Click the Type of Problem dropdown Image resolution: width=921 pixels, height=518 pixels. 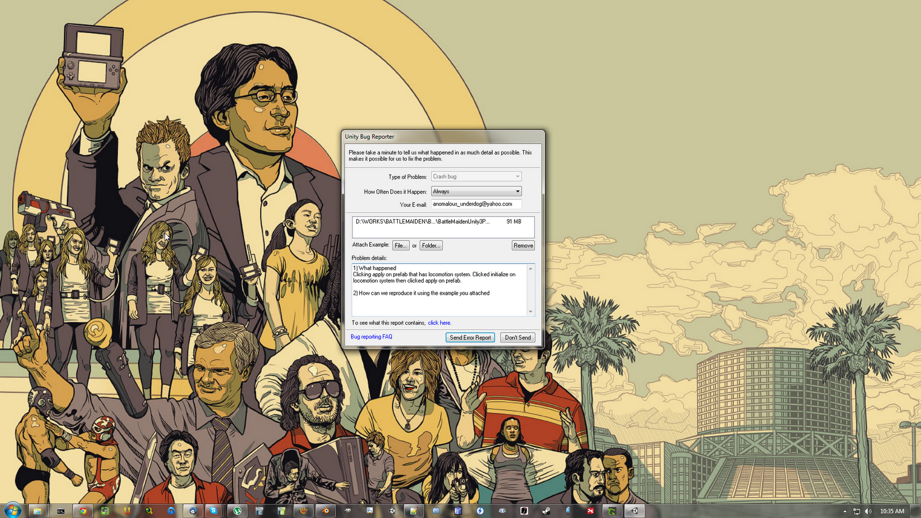tap(476, 177)
